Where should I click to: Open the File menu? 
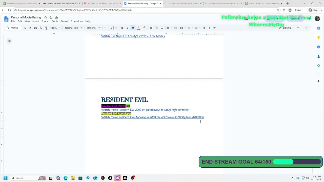pos(13,21)
